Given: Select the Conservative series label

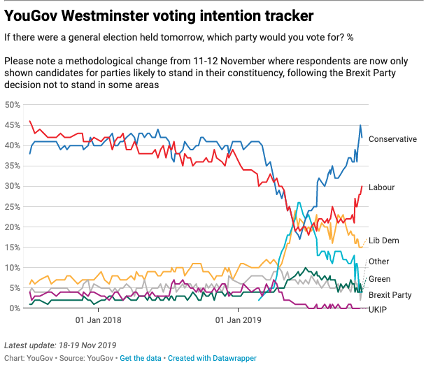Looking at the screenshot, I should [x=392, y=139].
